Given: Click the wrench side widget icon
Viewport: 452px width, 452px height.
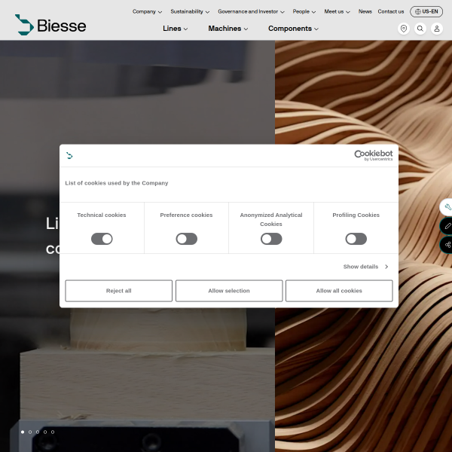Looking at the screenshot, I should pos(447,207).
